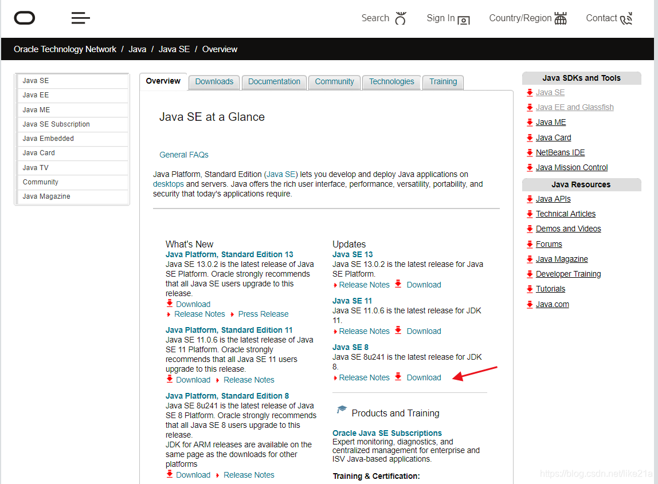Screen dimensions: 658x484
Task: Click the Sign In text
Action: click(441, 18)
